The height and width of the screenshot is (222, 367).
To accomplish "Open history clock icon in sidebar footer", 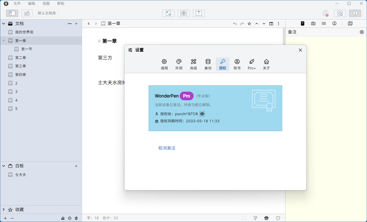I will click(70, 218).
